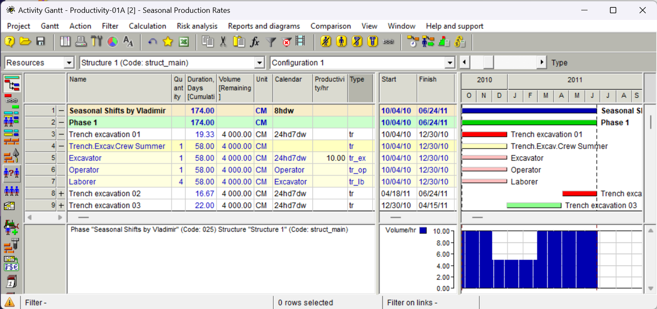The height and width of the screenshot is (309, 657).
Task: Click the Calendar column header
Action: [x=293, y=88]
